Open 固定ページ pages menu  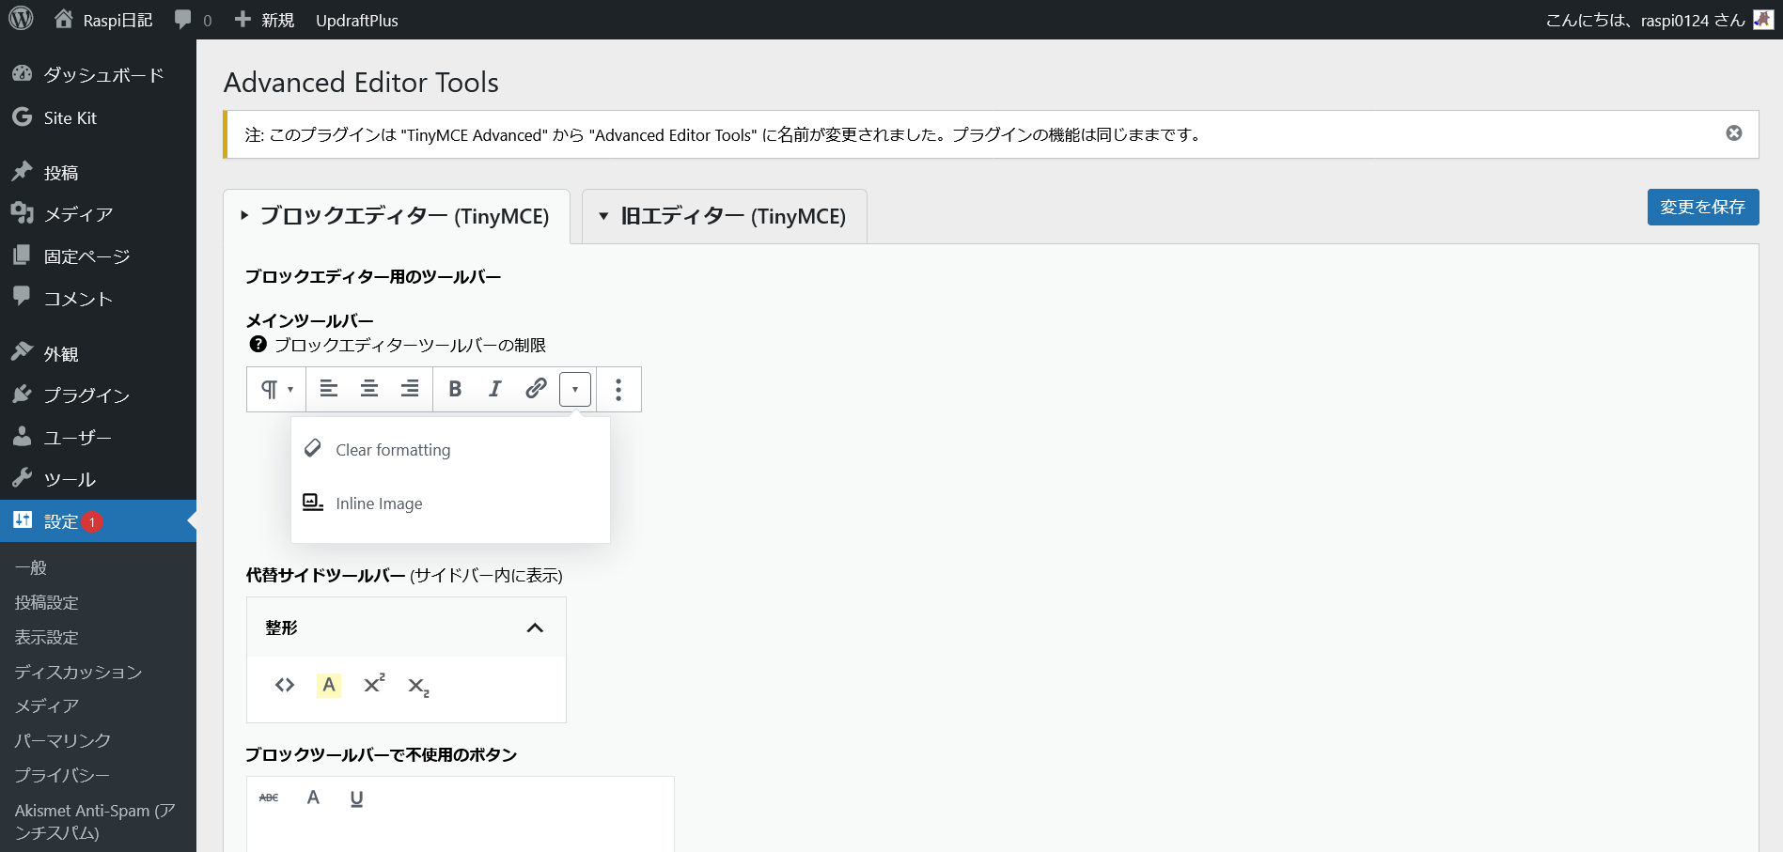point(98,256)
